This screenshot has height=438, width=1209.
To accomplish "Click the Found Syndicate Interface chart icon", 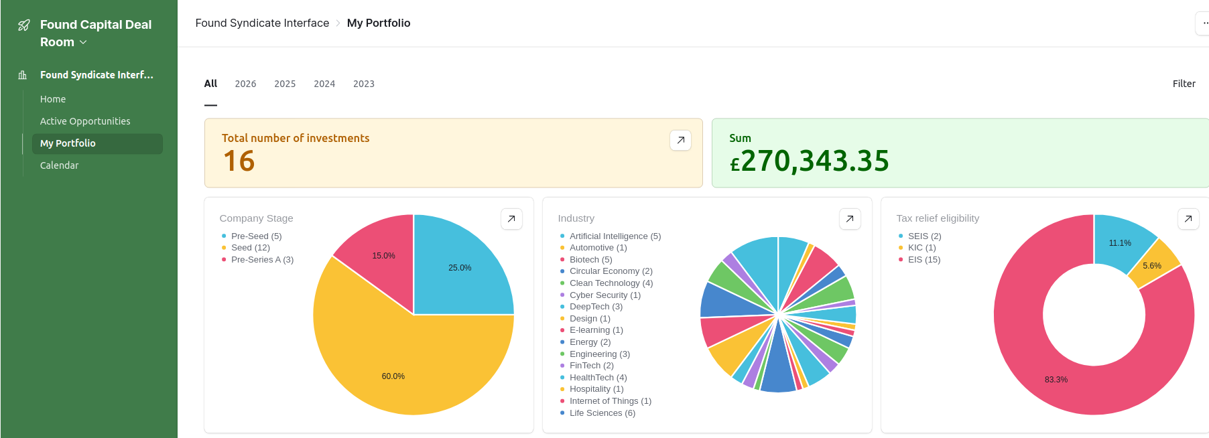I will pyautogui.click(x=23, y=75).
